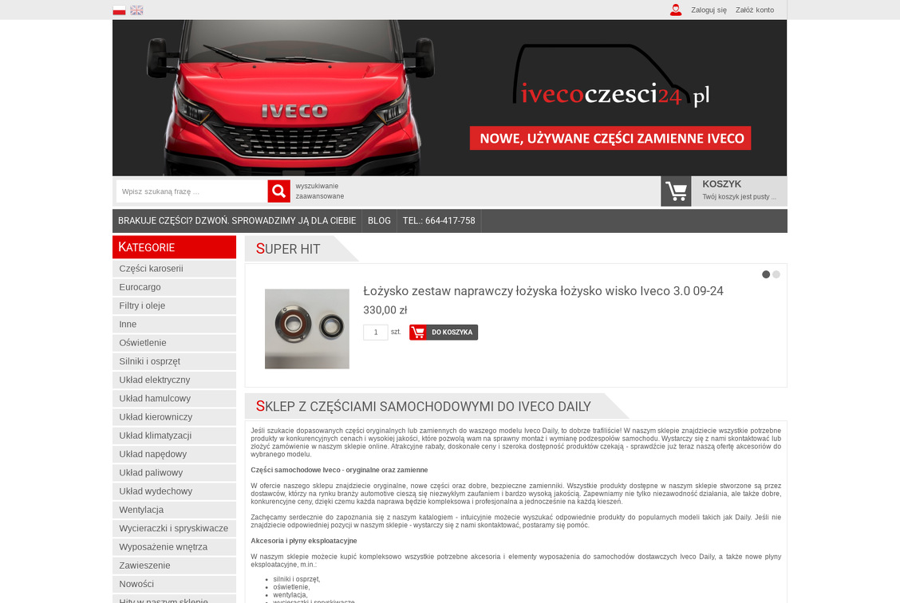Click the DO KOSZYKA add-to-cart button
The image size is (900, 603).
pyautogui.click(x=443, y=332)
